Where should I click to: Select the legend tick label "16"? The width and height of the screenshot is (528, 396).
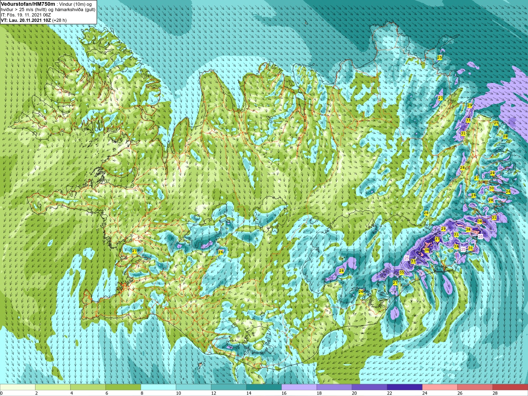(284, 393)
